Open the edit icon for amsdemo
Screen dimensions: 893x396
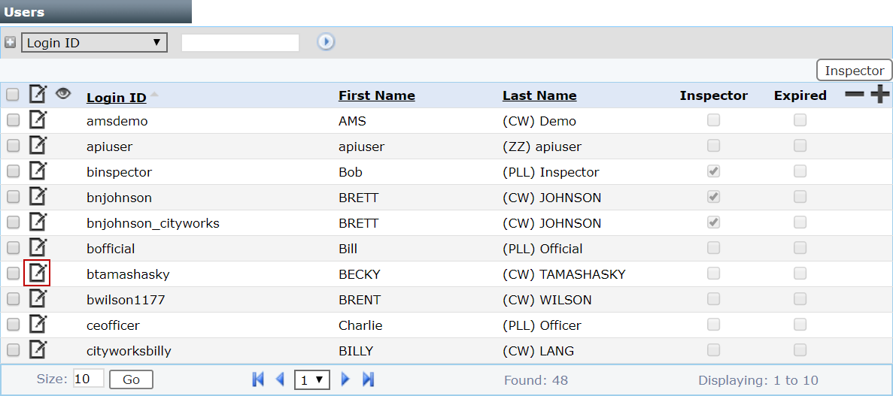pyautogui.click(x=37, y=120)
